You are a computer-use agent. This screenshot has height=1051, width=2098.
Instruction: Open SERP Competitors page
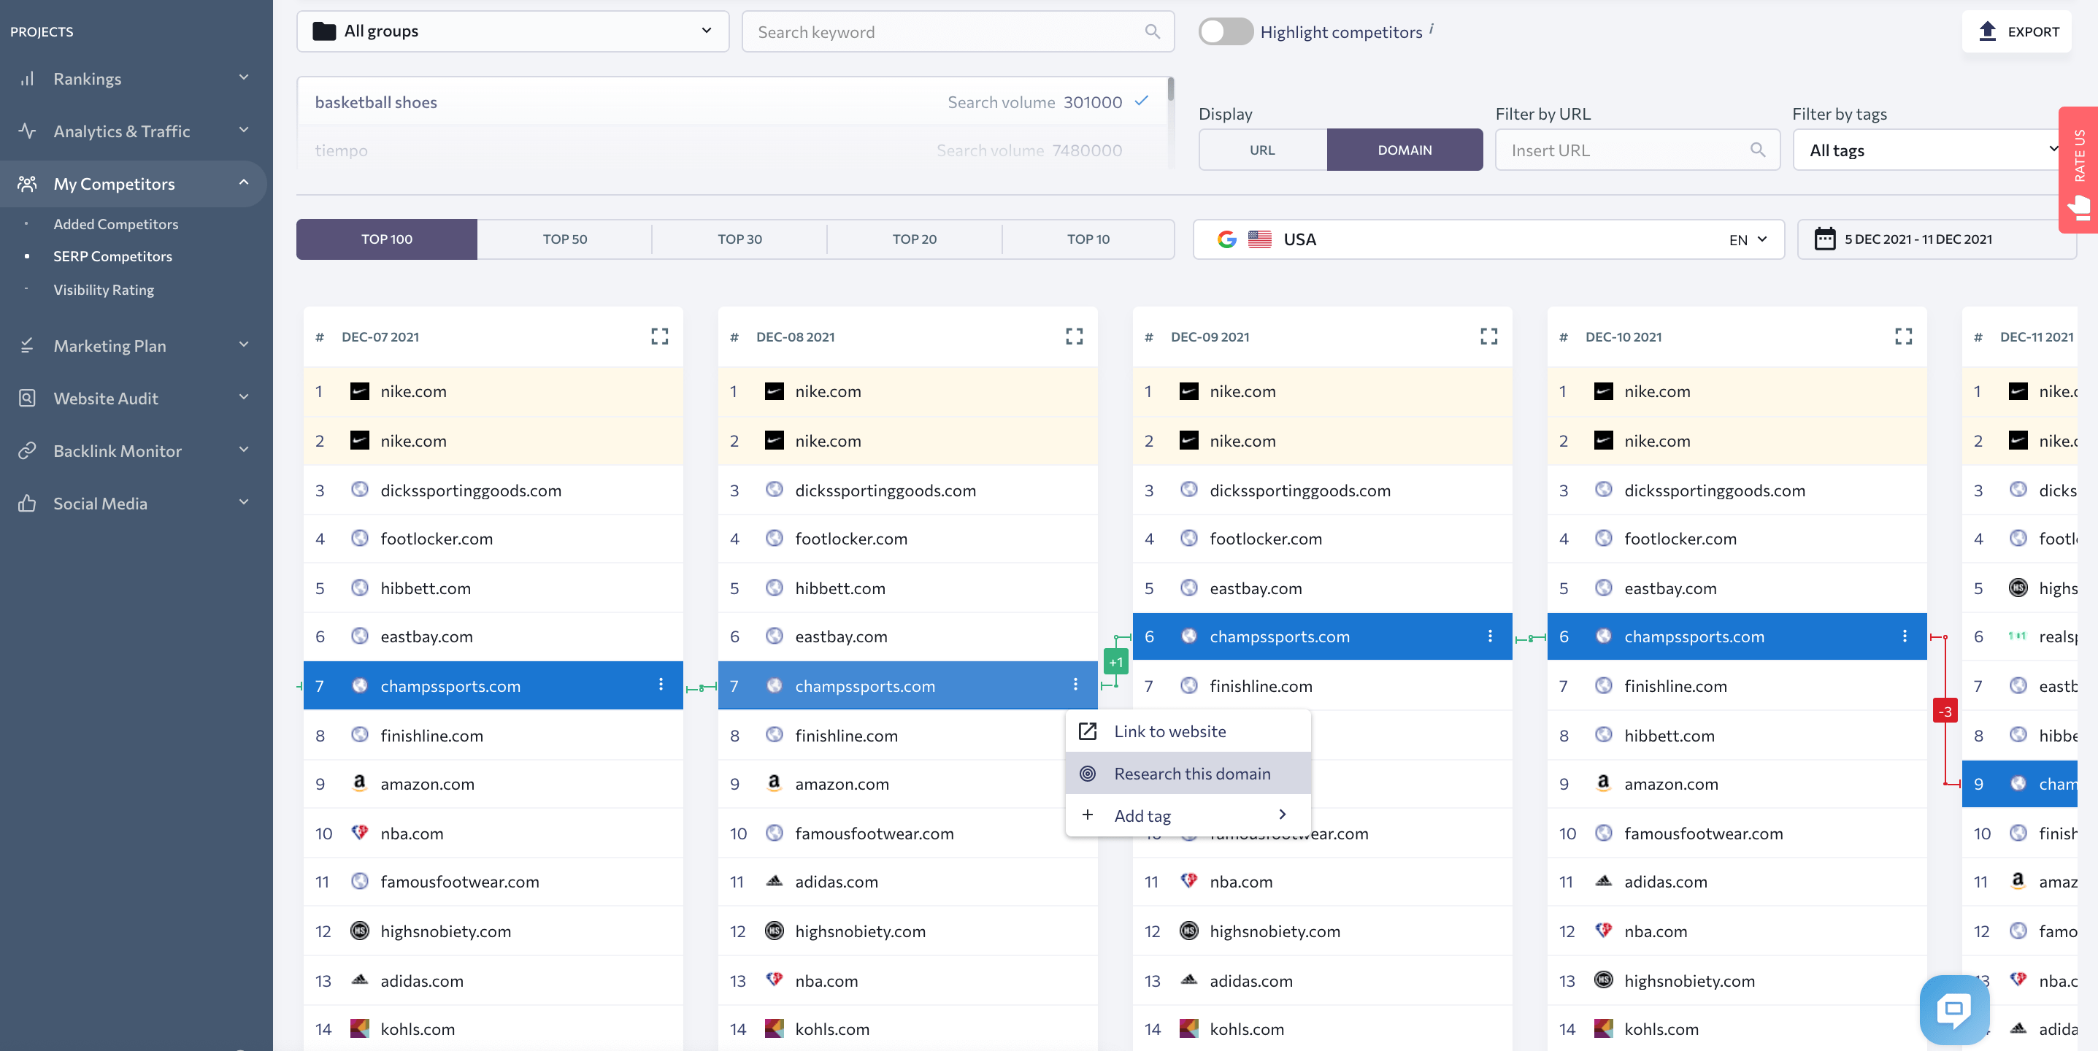pyautogui.click(x=112, y=256)
